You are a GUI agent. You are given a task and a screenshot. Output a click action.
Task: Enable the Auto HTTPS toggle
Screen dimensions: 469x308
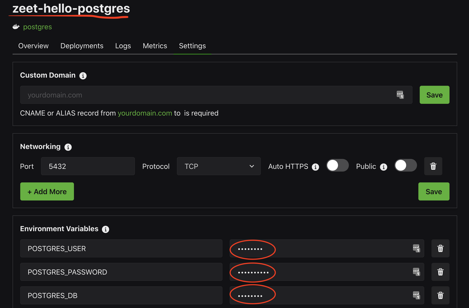337,165
